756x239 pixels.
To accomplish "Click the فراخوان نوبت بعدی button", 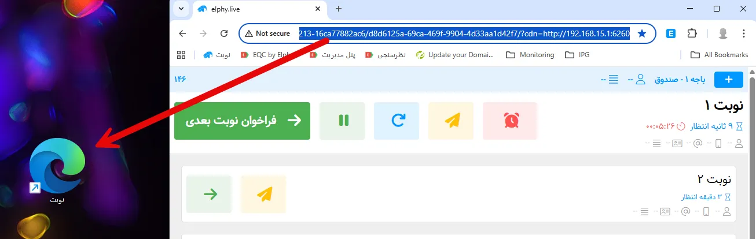I will (x=243, y=121).
